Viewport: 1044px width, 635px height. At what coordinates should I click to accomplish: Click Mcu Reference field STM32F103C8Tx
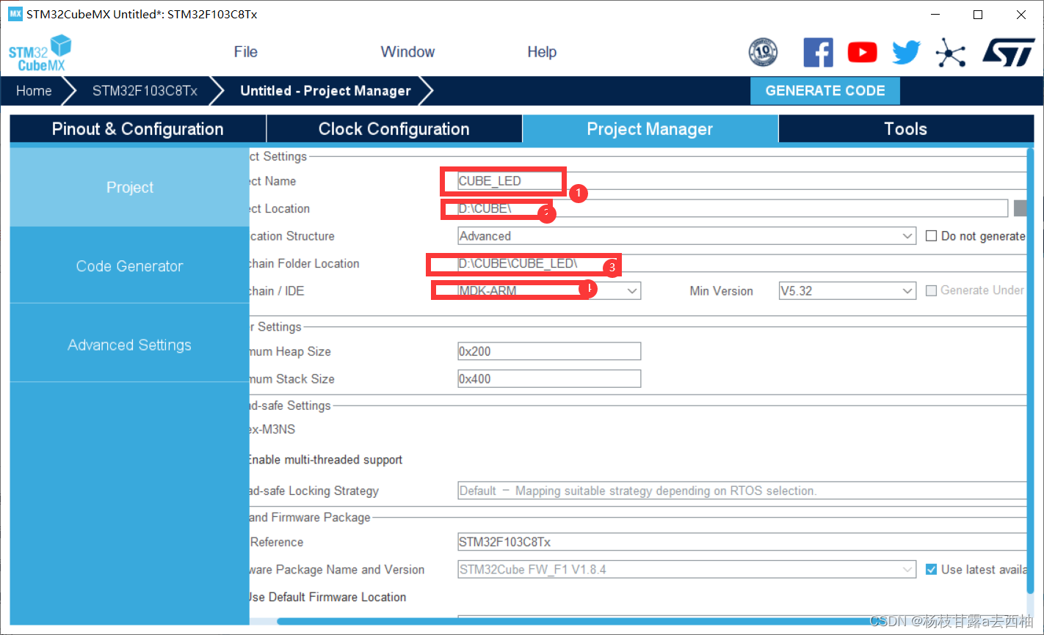pos(742,542)
